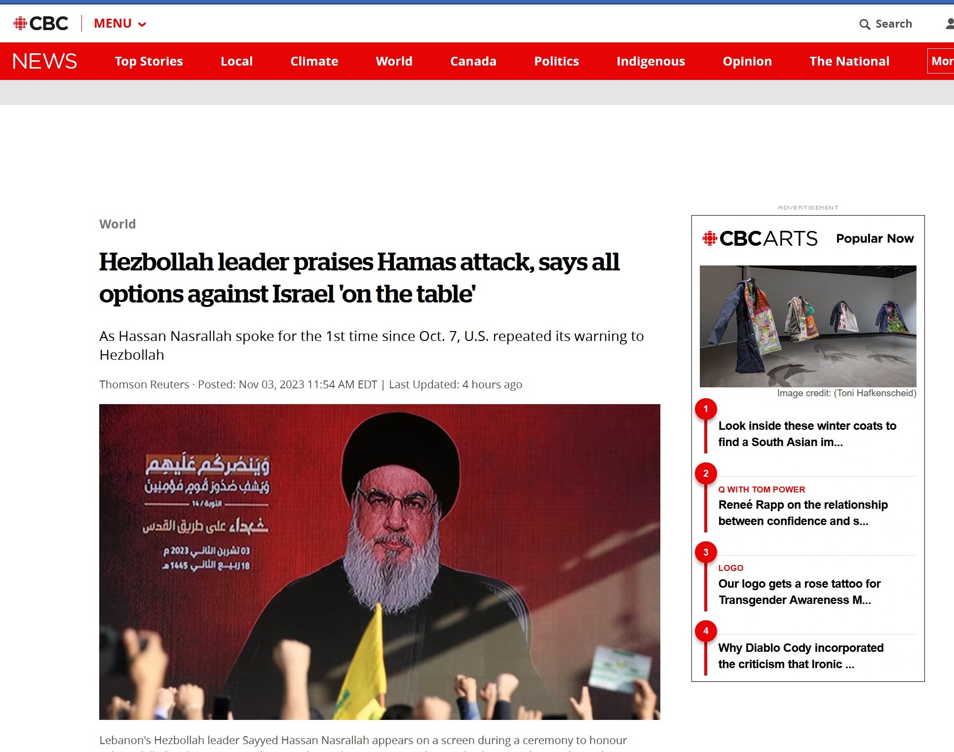Expand the More nav dropdown
This screenshot has height=752, width=954.
941,61
